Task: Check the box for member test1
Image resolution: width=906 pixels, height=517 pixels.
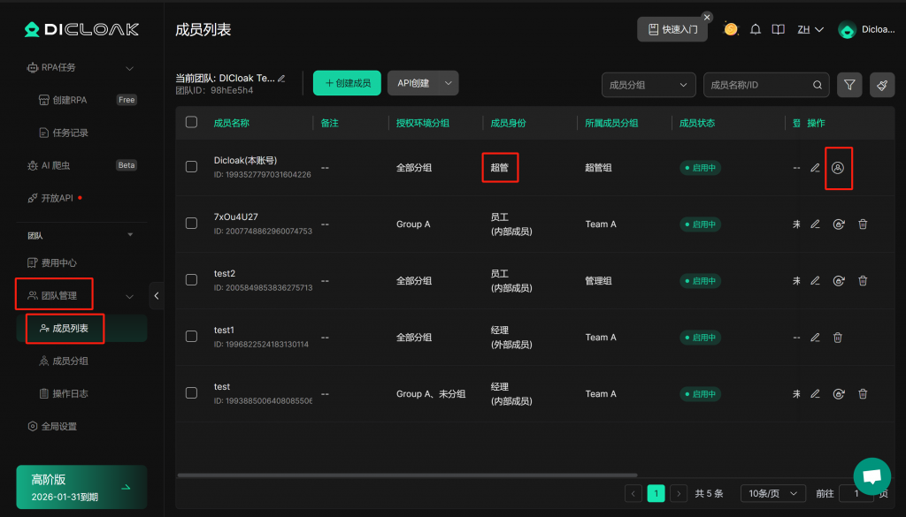Action: tap(191, 337)
